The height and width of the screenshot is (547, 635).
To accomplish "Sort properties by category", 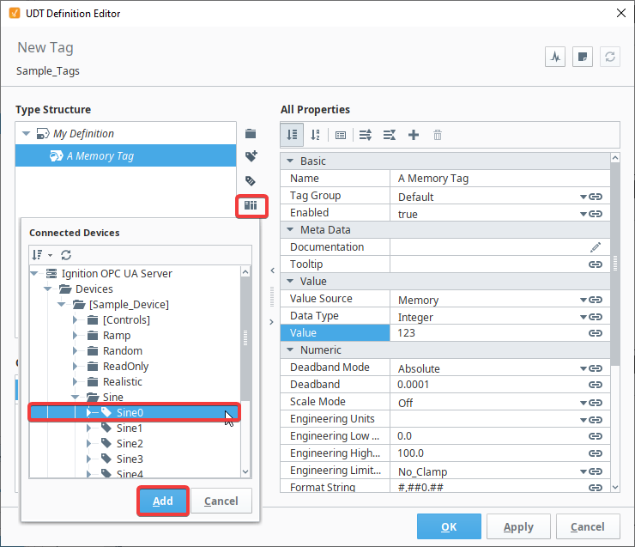I will 292,135.
